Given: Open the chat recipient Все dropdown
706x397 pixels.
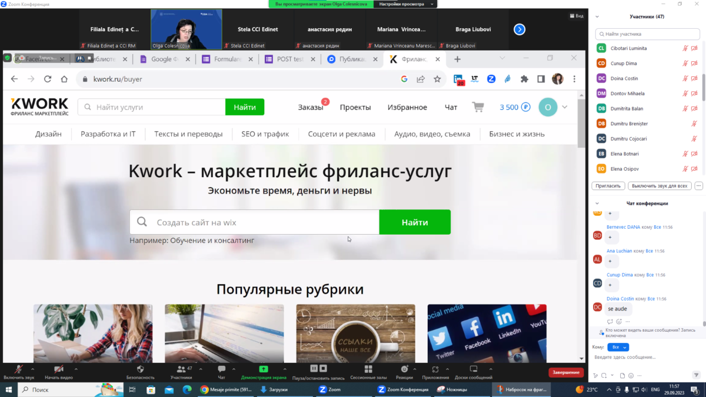Looking at the screenshot, I should tap(618, 348).
